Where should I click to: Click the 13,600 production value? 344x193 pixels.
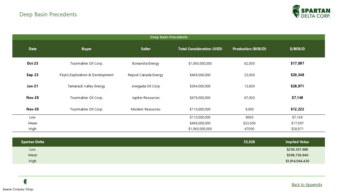(x=249, y=86)
